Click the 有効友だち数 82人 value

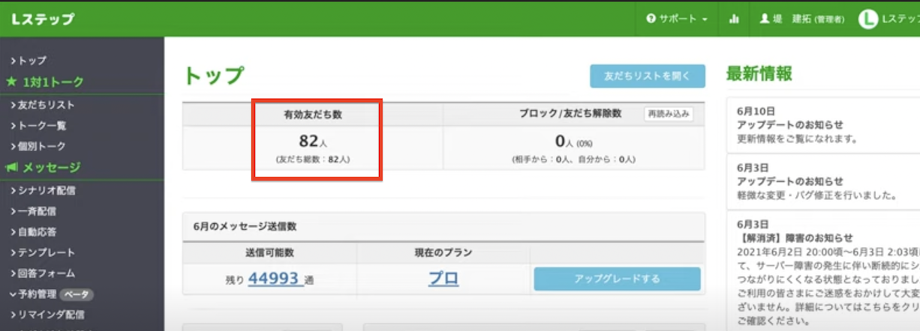(x=312, y=142)
